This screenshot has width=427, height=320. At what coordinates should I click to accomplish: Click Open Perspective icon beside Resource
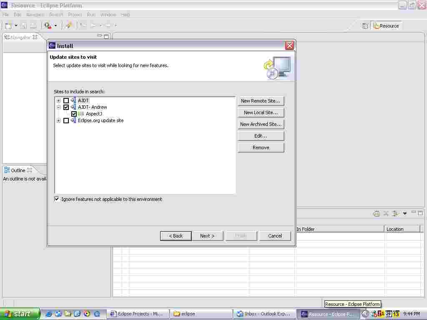(x=365, y=26)
